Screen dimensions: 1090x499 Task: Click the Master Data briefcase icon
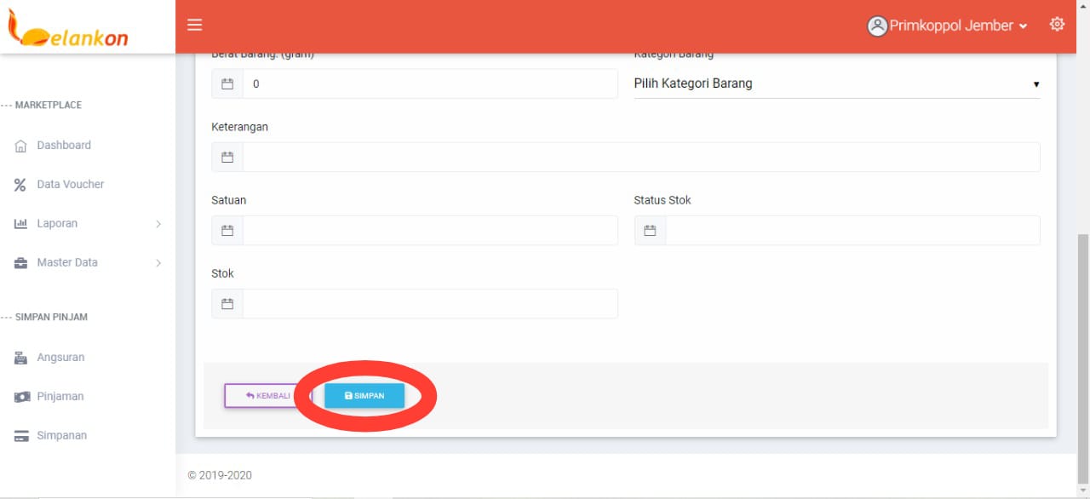click(x=21, y=263)
